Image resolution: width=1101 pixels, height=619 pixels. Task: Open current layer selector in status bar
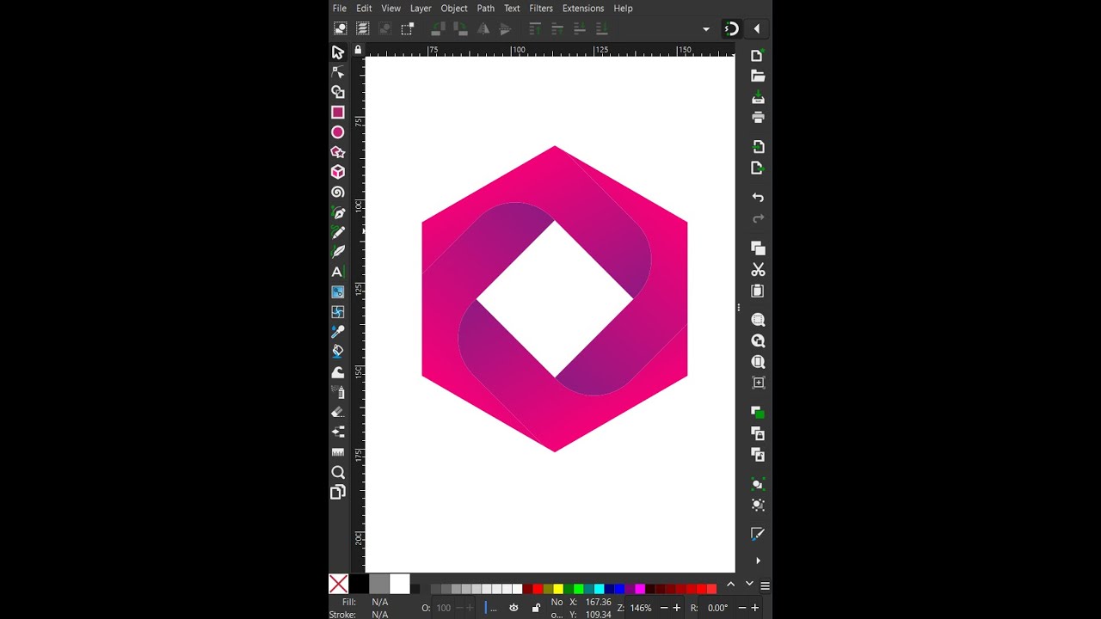pos(493,608)
